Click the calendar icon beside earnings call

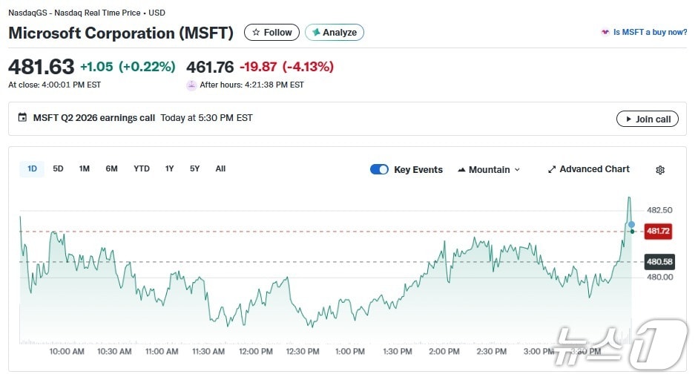(x=22, y=118)
